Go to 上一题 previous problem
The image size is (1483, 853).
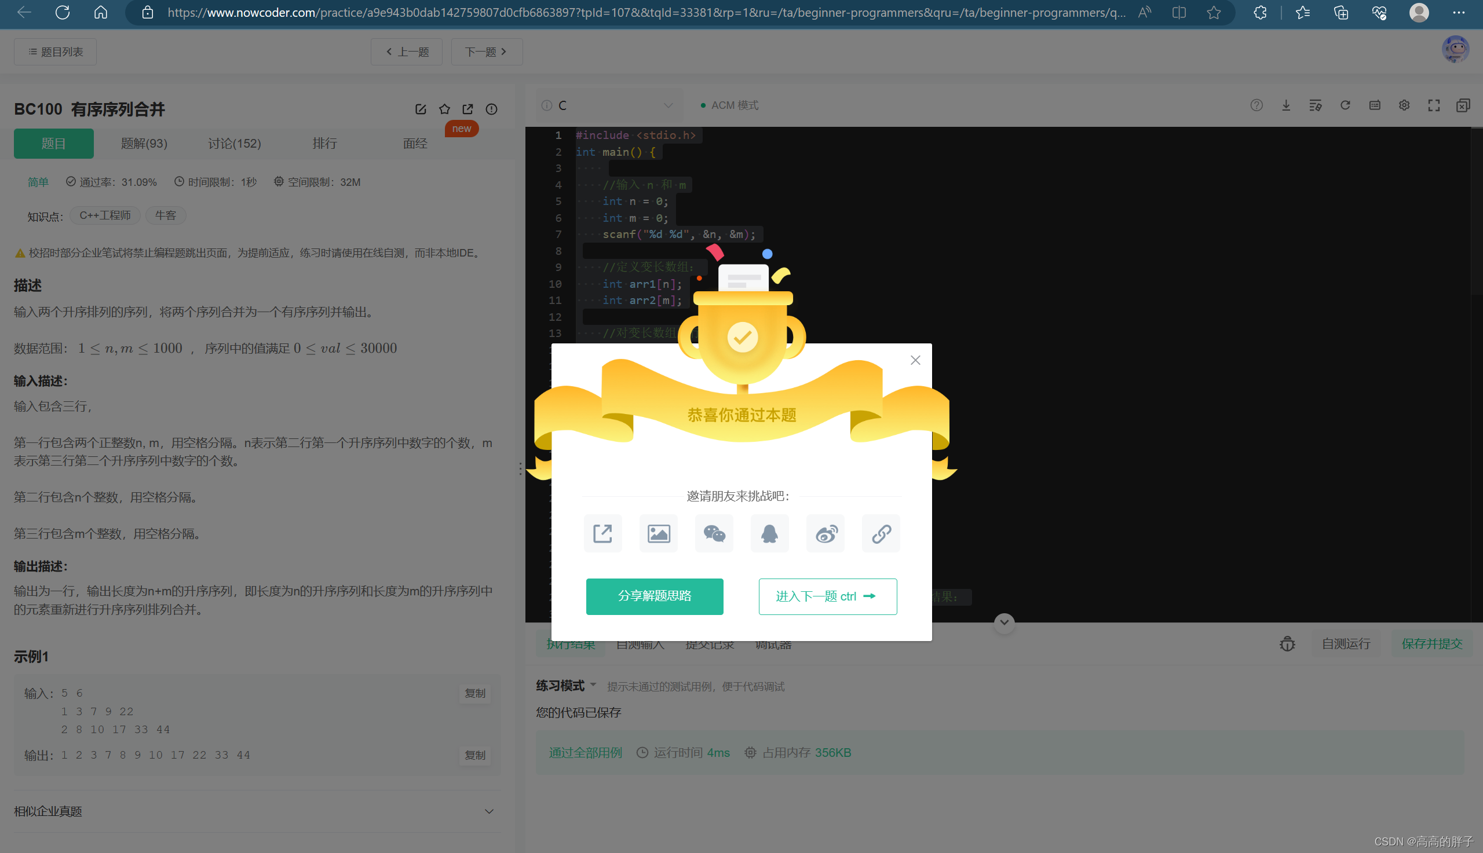click(407, 52)
